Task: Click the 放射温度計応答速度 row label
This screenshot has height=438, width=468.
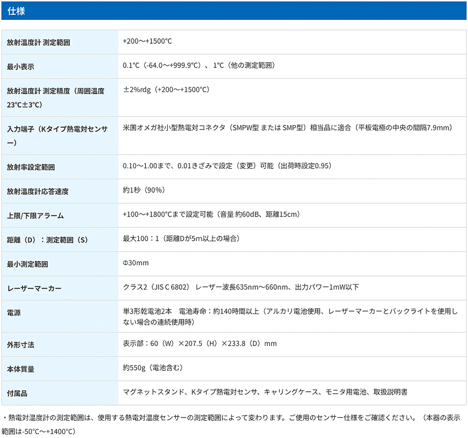Action: pyautogui.click(x=38, y=192)
